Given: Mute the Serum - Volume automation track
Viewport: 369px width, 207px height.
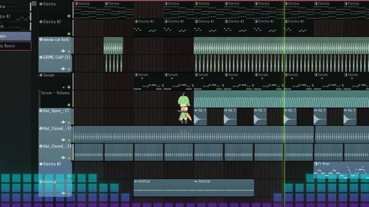Looking at the screenshot, I should (x=69, y=105).
